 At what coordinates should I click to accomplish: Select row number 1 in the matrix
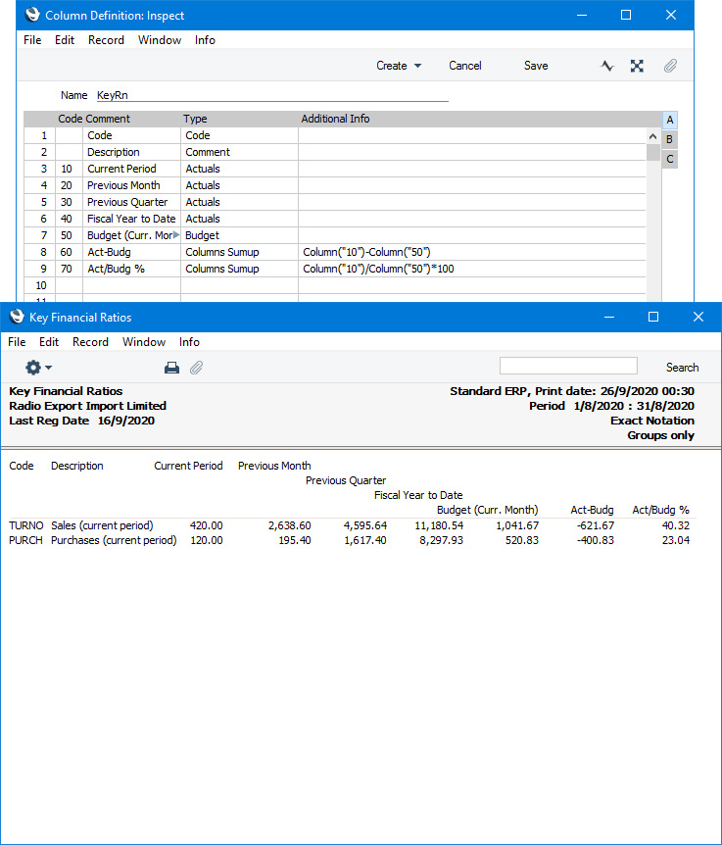click(x=40, y=135)
